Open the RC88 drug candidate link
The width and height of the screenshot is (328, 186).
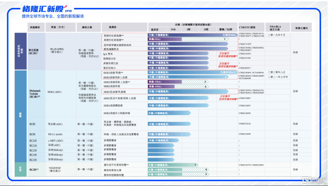33,124
